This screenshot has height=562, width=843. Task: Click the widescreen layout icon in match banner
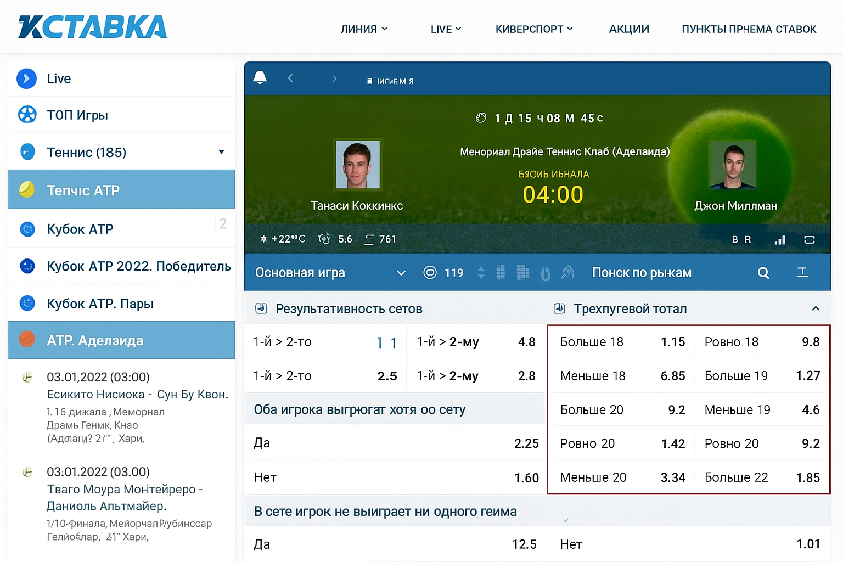coord(809,240)
